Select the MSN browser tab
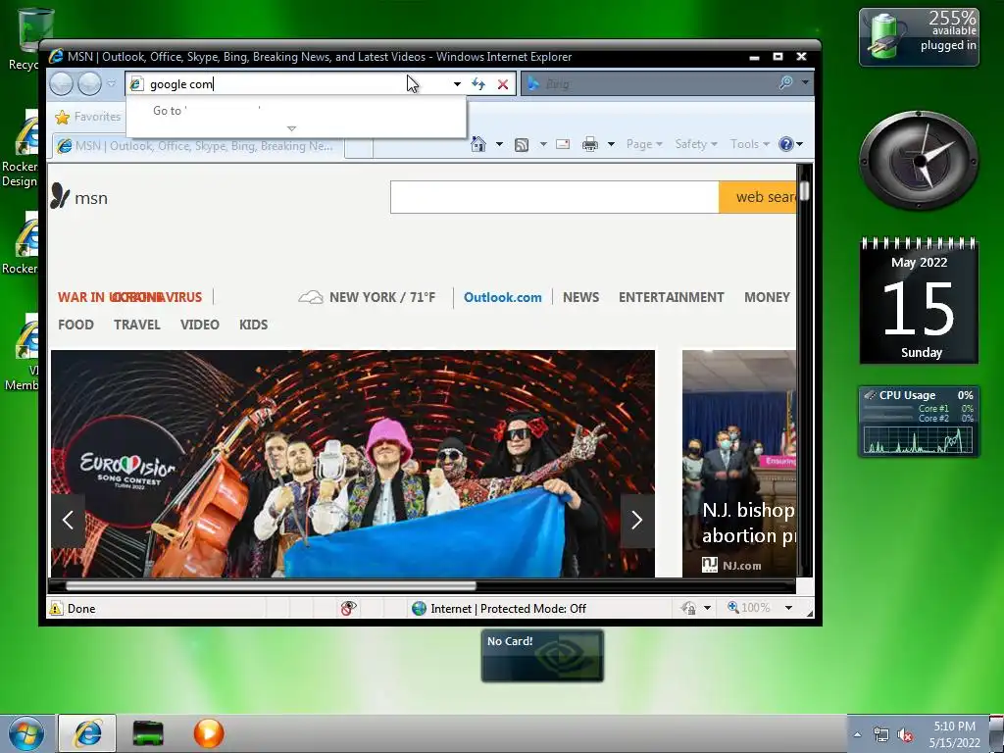This screenshot has width=1004, height=753. pyautogui.click(x=199, y=146)
